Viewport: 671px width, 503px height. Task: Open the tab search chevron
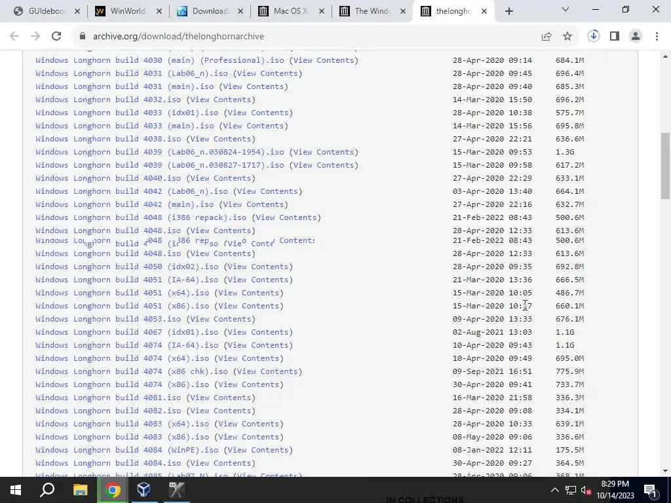click(x=566, y=9)
